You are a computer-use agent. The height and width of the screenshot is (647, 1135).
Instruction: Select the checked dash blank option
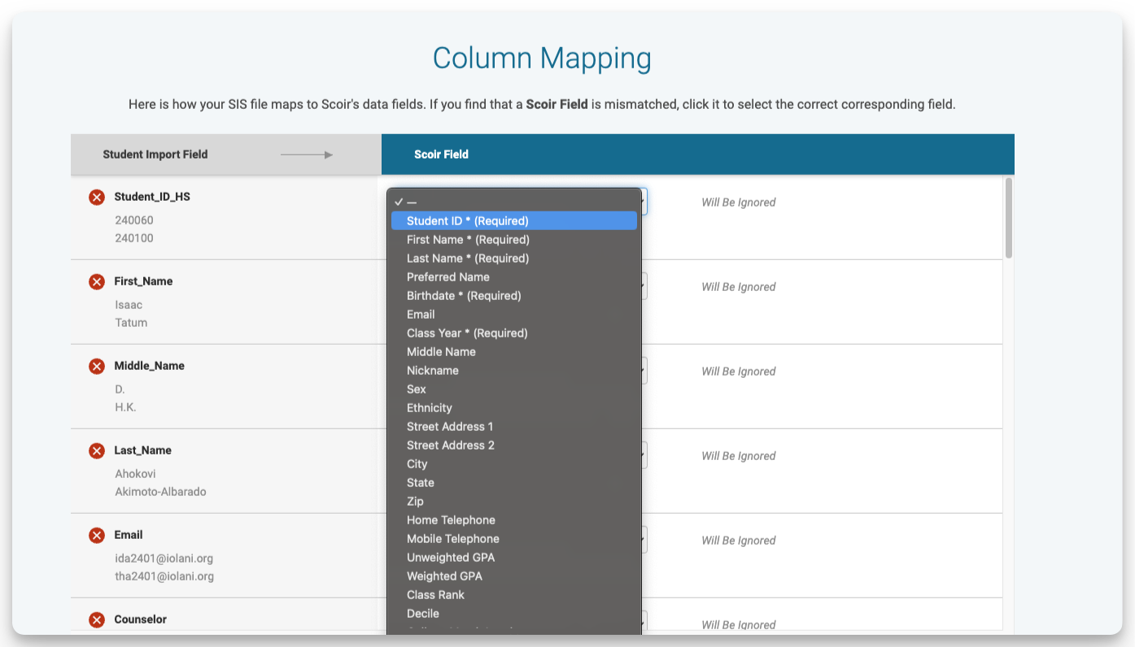click(x=514, y=202)
